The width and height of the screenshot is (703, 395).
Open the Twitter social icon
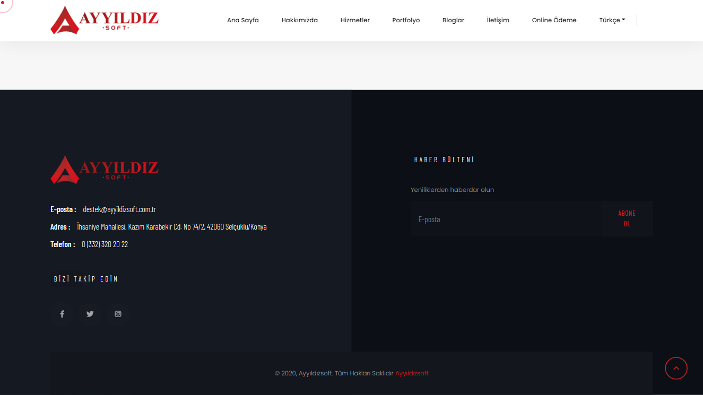pos(90,314)
